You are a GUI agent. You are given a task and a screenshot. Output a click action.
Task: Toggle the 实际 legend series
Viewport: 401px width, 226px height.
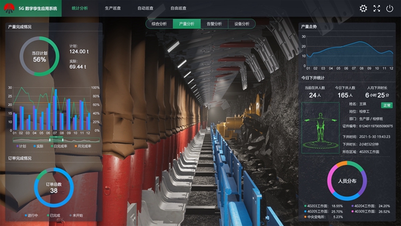pyautogui.click(x=38, y=146)
